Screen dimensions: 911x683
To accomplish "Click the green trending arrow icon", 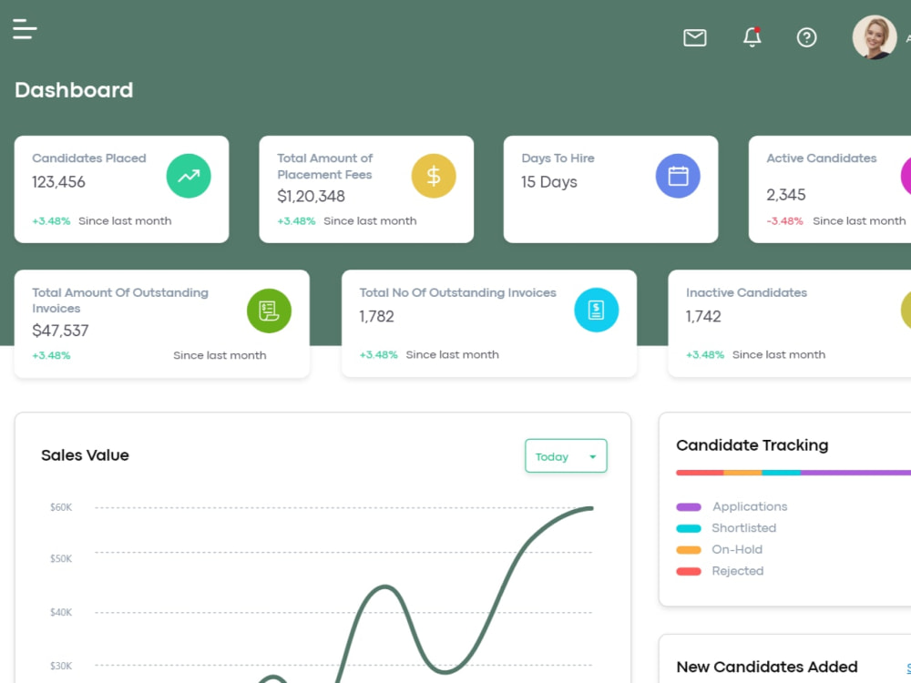I will click(x=189, y=176).
